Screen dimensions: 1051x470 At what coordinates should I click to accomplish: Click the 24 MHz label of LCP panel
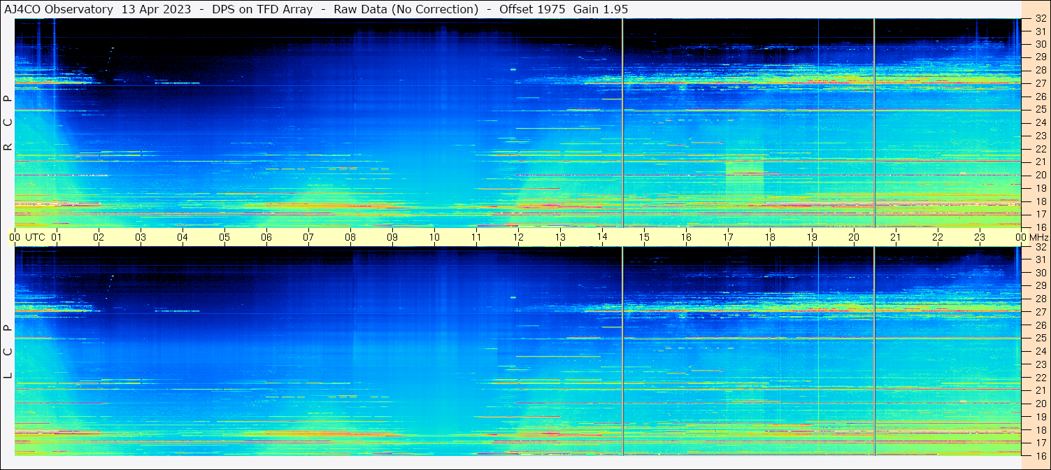tap(1041, 351)
